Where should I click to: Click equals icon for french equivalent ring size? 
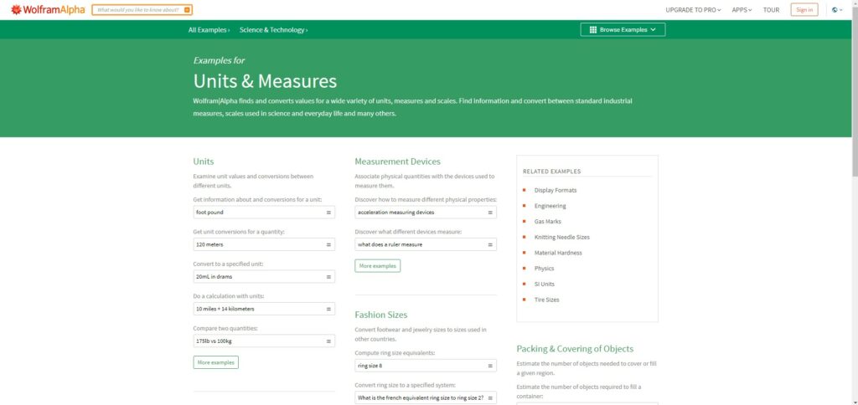tap(489, 398)
